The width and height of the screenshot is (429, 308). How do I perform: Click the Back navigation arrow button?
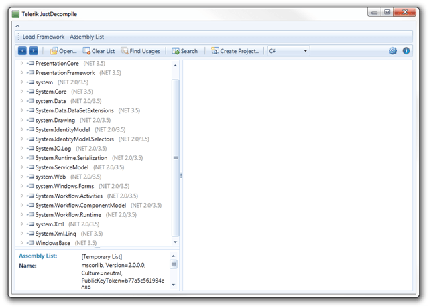pyautogui.click(x=22, y=51)
